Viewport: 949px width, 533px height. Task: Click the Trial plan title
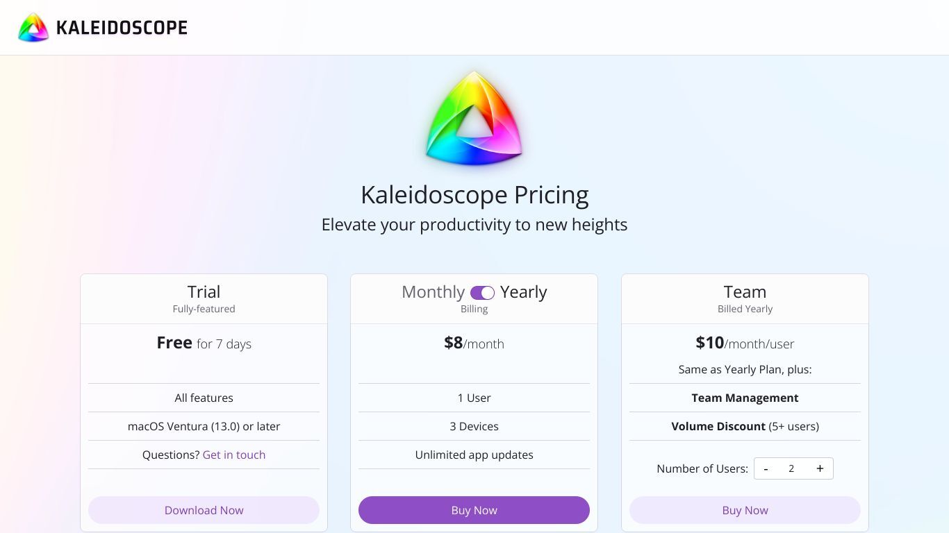click(x=204, y=291)
